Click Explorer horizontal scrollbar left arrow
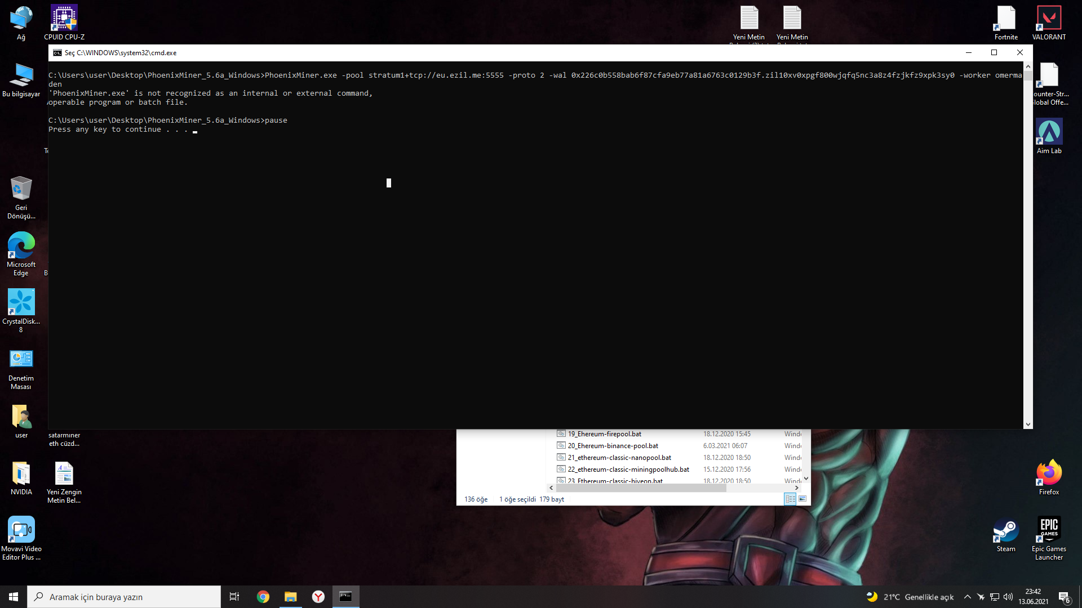Image resolution: width=1082 pixels, height=608 pixels. [x=551, y=488]
